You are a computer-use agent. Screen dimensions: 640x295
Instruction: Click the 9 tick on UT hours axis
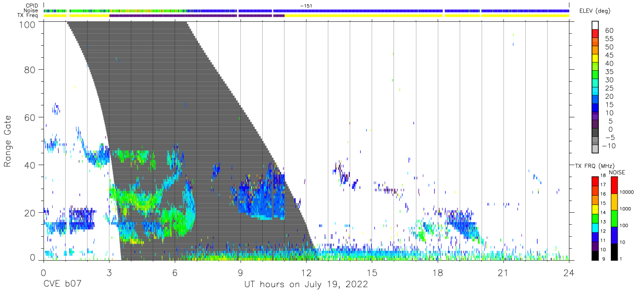point(240,273)
